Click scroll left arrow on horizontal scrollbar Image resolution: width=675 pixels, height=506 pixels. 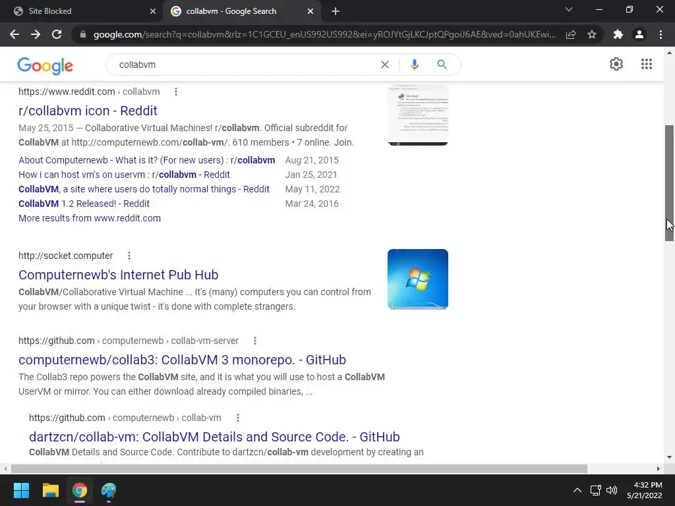point(5,468)
